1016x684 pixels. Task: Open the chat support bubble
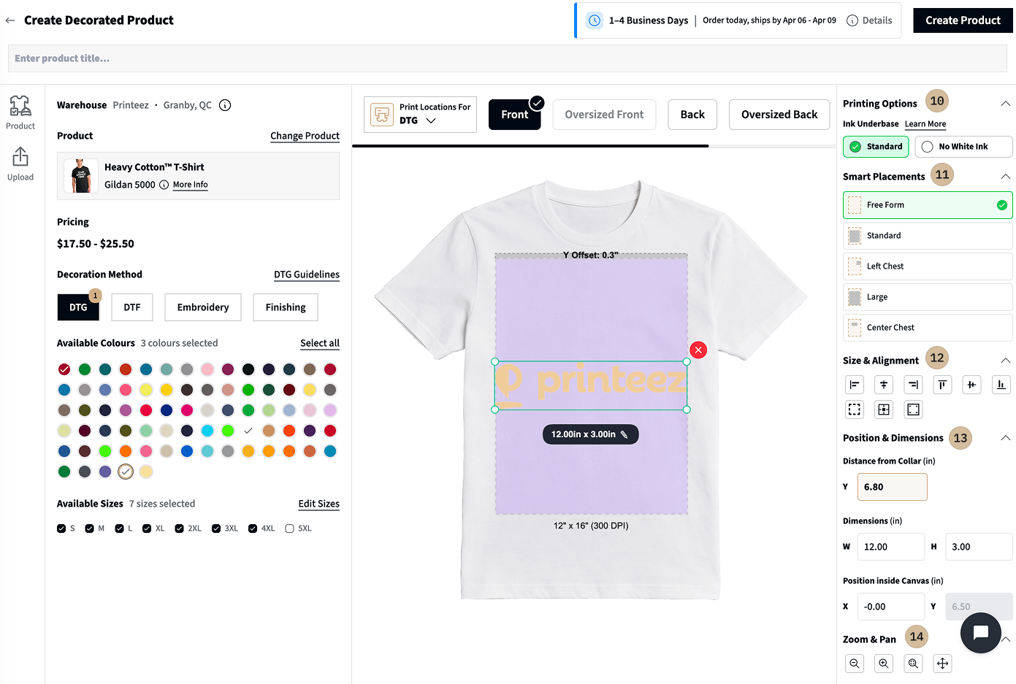(x=980, y=633)
